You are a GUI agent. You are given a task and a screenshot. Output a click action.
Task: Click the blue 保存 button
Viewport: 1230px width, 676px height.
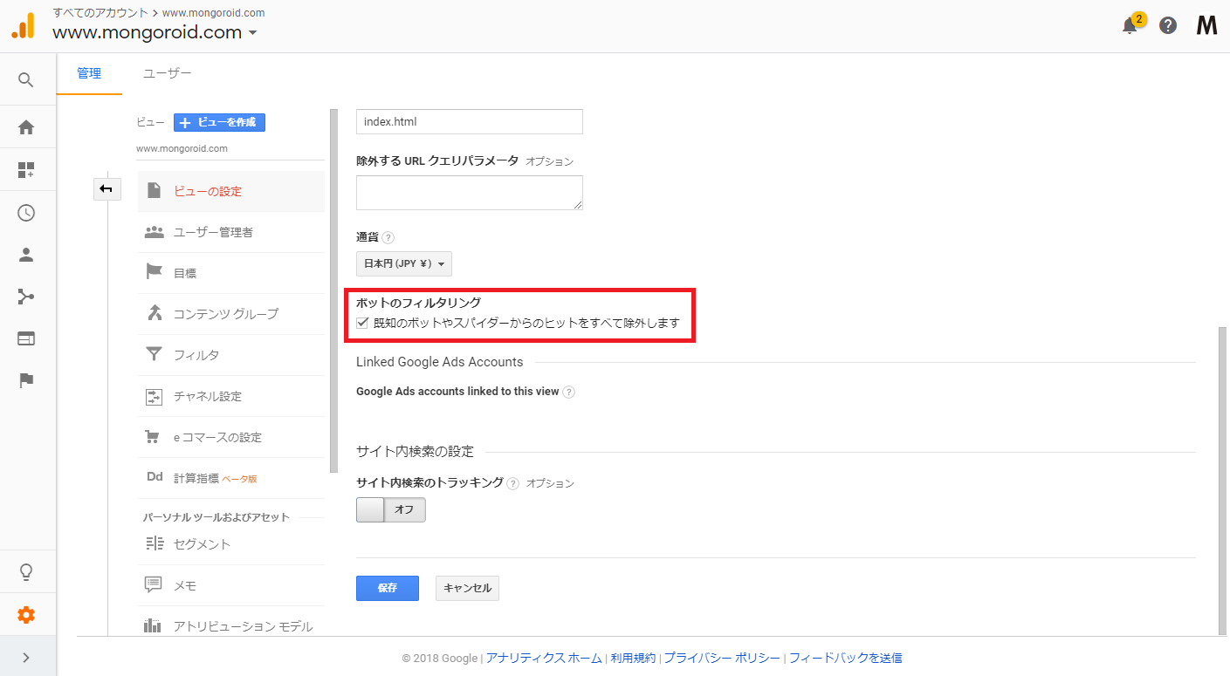[x=388, y=588]
